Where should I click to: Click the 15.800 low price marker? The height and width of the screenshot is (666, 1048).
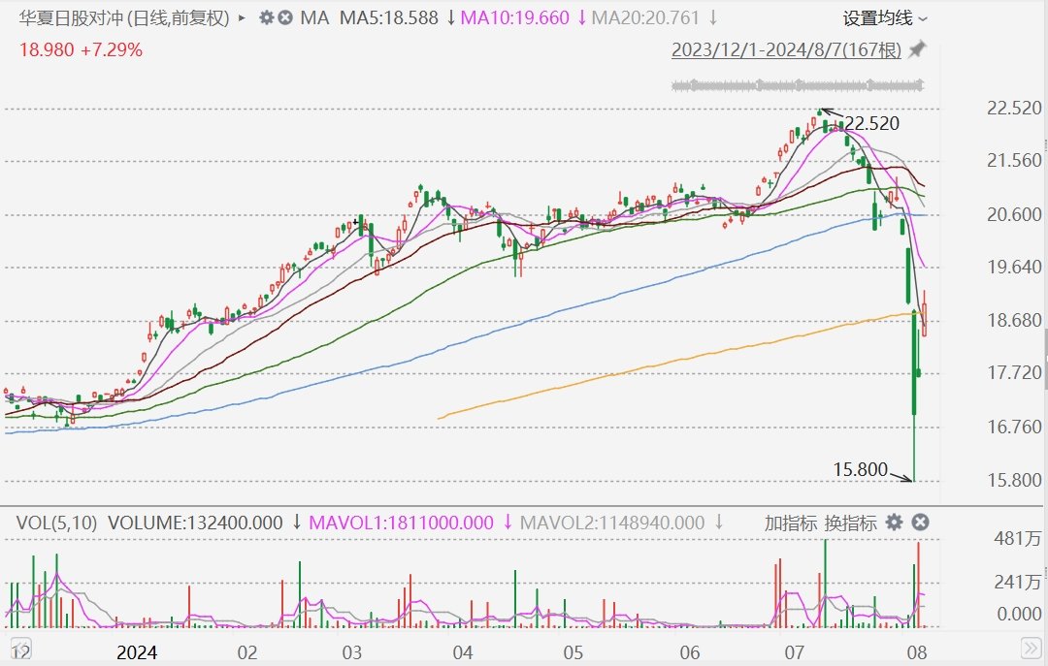click(860, 469)
